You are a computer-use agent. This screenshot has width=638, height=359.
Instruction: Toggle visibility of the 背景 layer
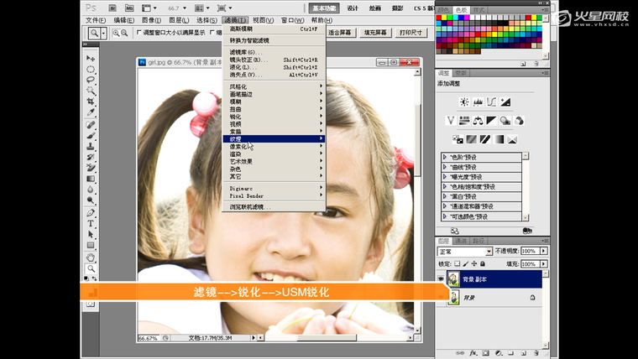pos(441,298)
